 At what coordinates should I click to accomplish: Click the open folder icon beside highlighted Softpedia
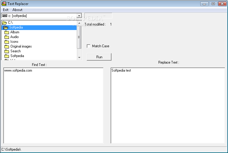click(x=6, y=28)
